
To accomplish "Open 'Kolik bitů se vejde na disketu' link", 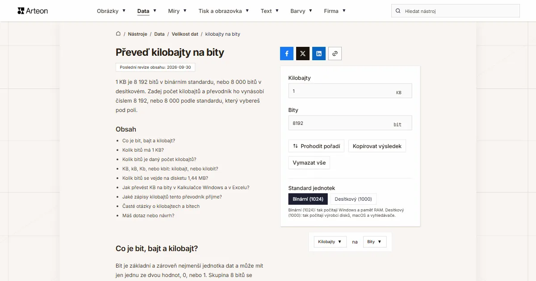I will pyautogui.click(x=165, y=178).
